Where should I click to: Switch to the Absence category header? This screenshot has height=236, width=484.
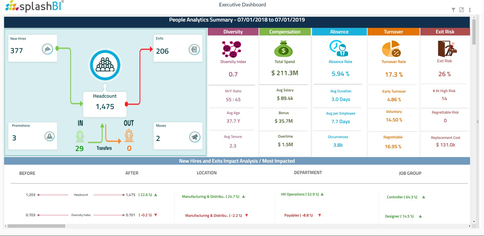[x=339, y=32]
